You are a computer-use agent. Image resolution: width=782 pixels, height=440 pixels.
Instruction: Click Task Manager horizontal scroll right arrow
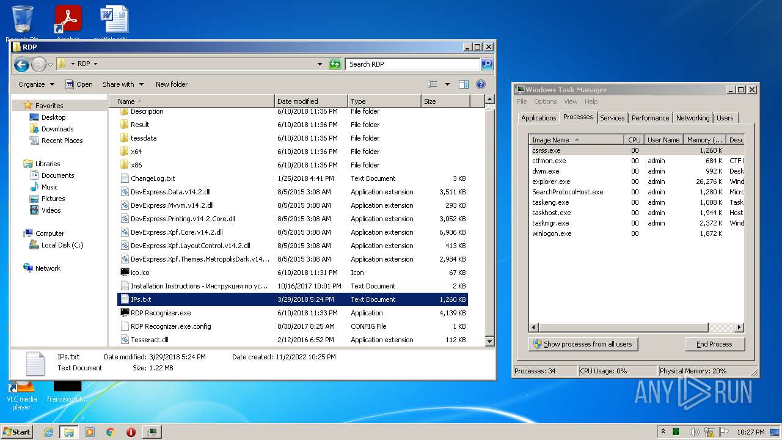coord(739,328)
